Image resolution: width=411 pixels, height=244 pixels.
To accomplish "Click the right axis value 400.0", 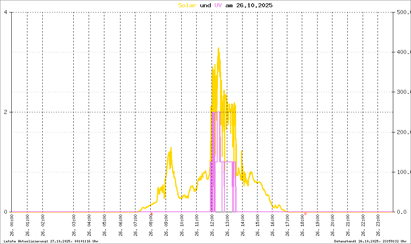I will pyautogui.click(x=401, y=52).
